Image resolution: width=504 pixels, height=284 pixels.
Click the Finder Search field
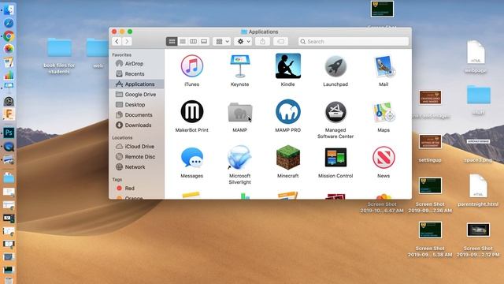click(x=354, y=42)
